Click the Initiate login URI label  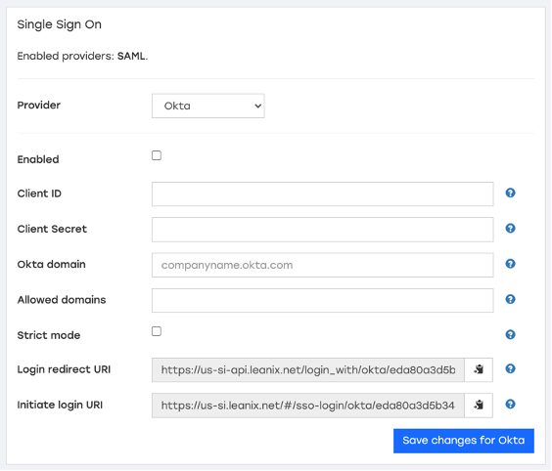[60, 405]
